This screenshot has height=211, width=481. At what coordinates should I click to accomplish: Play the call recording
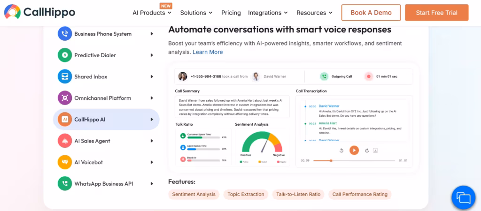click(x=354, y=150)
